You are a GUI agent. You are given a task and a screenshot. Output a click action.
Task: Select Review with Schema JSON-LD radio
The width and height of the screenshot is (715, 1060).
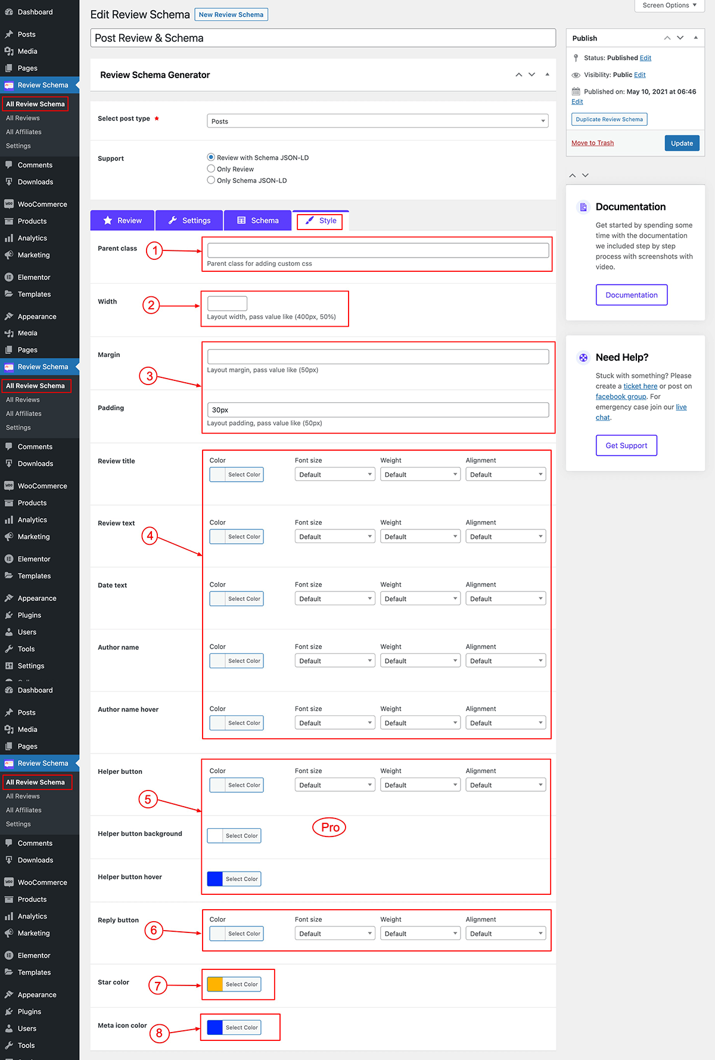pyautogui.click(x=211, y=157)
